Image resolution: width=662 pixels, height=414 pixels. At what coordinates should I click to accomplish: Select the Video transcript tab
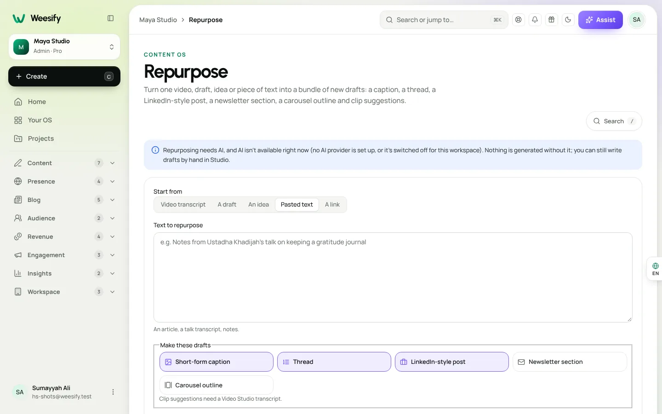coord(183,205)
